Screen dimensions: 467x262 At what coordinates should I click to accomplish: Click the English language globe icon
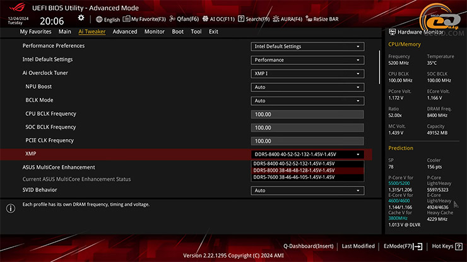tap(99, 20)
